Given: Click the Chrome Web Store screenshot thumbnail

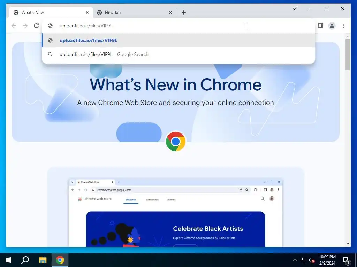Looking at the screenshot, I should click(x=176, y=212).
